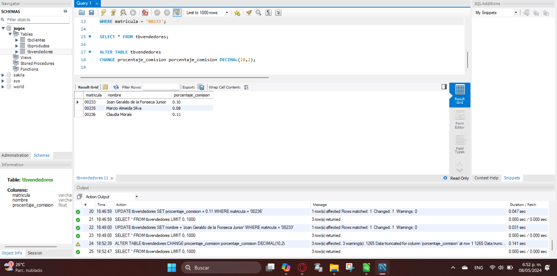Toggle result side panel visibility icon

pos(444,87)
